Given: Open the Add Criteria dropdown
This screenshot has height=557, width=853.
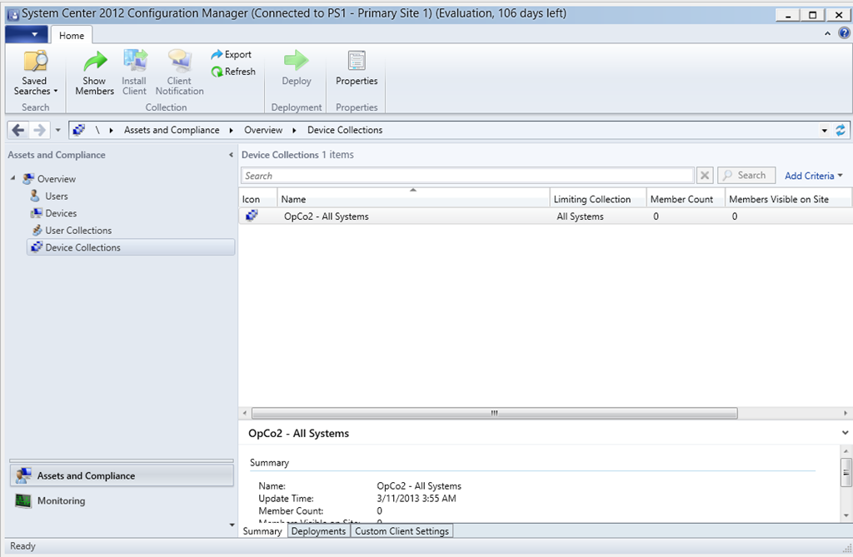Looking at the screenshot, I should click(813, 176).
